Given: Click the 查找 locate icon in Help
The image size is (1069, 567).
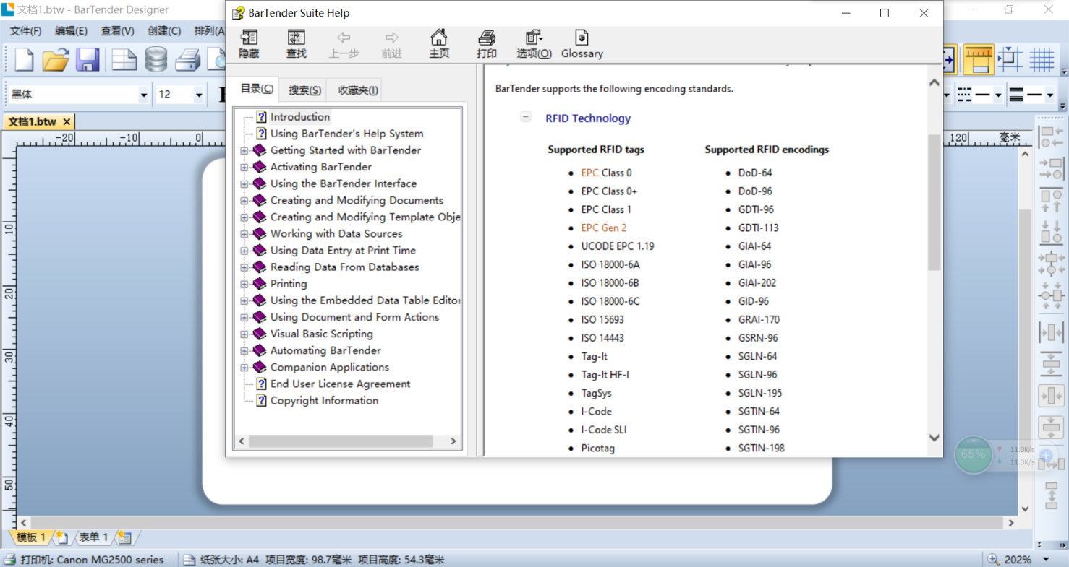Looking at the screenshot, I should pos(297,44).
